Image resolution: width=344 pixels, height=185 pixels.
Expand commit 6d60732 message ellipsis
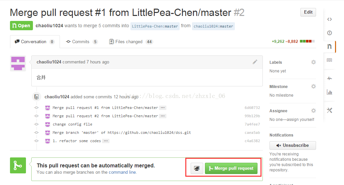tap(163, 108)
